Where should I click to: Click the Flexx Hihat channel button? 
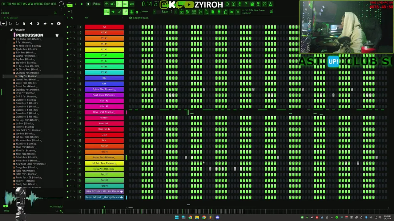point(104,112)
